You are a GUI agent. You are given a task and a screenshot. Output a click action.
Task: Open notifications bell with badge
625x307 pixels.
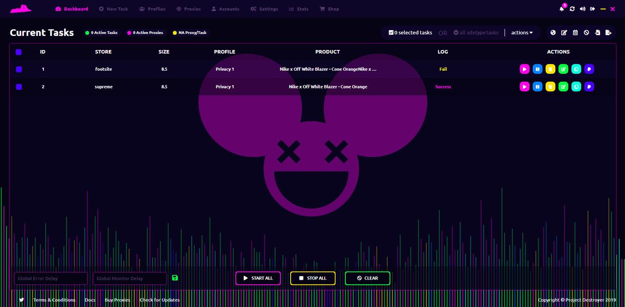click(x=562, y=8)
